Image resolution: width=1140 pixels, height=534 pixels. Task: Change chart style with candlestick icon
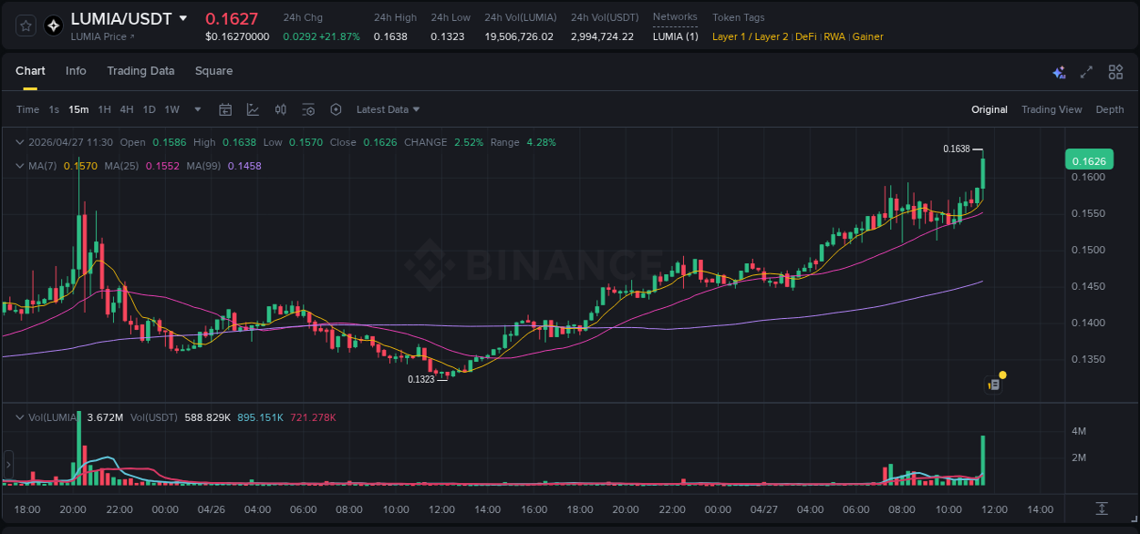[x=281, y=109]
